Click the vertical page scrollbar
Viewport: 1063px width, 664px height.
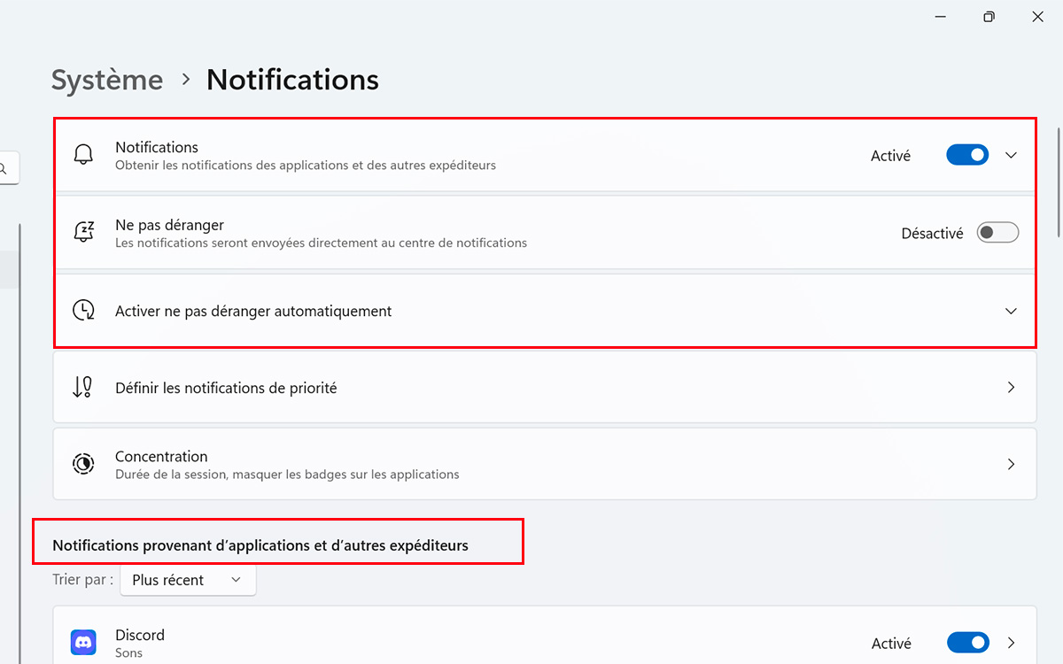(x=1058, y=183)
